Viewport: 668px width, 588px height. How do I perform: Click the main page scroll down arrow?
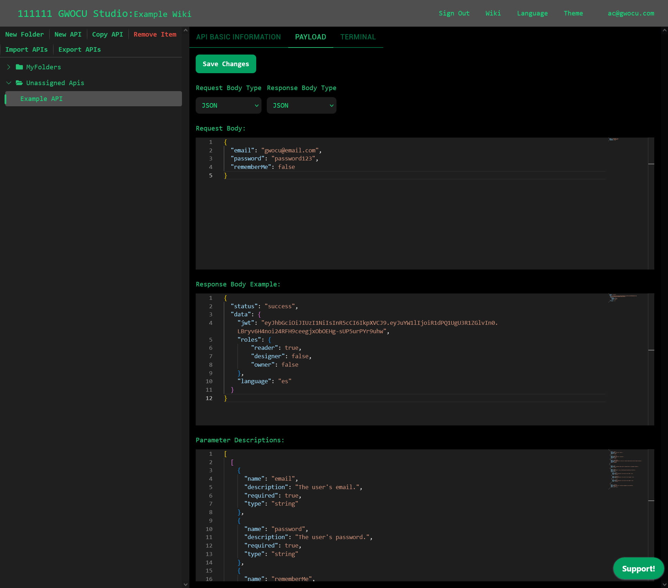(664, 584)
